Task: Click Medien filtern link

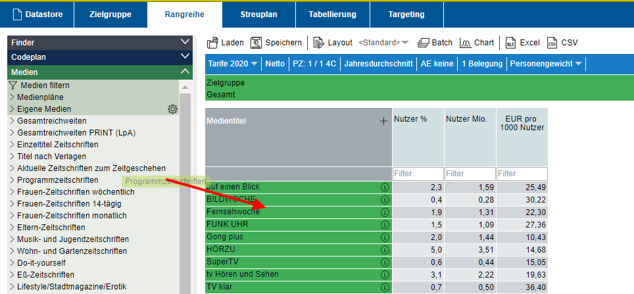Action: [x=45, y=86]
